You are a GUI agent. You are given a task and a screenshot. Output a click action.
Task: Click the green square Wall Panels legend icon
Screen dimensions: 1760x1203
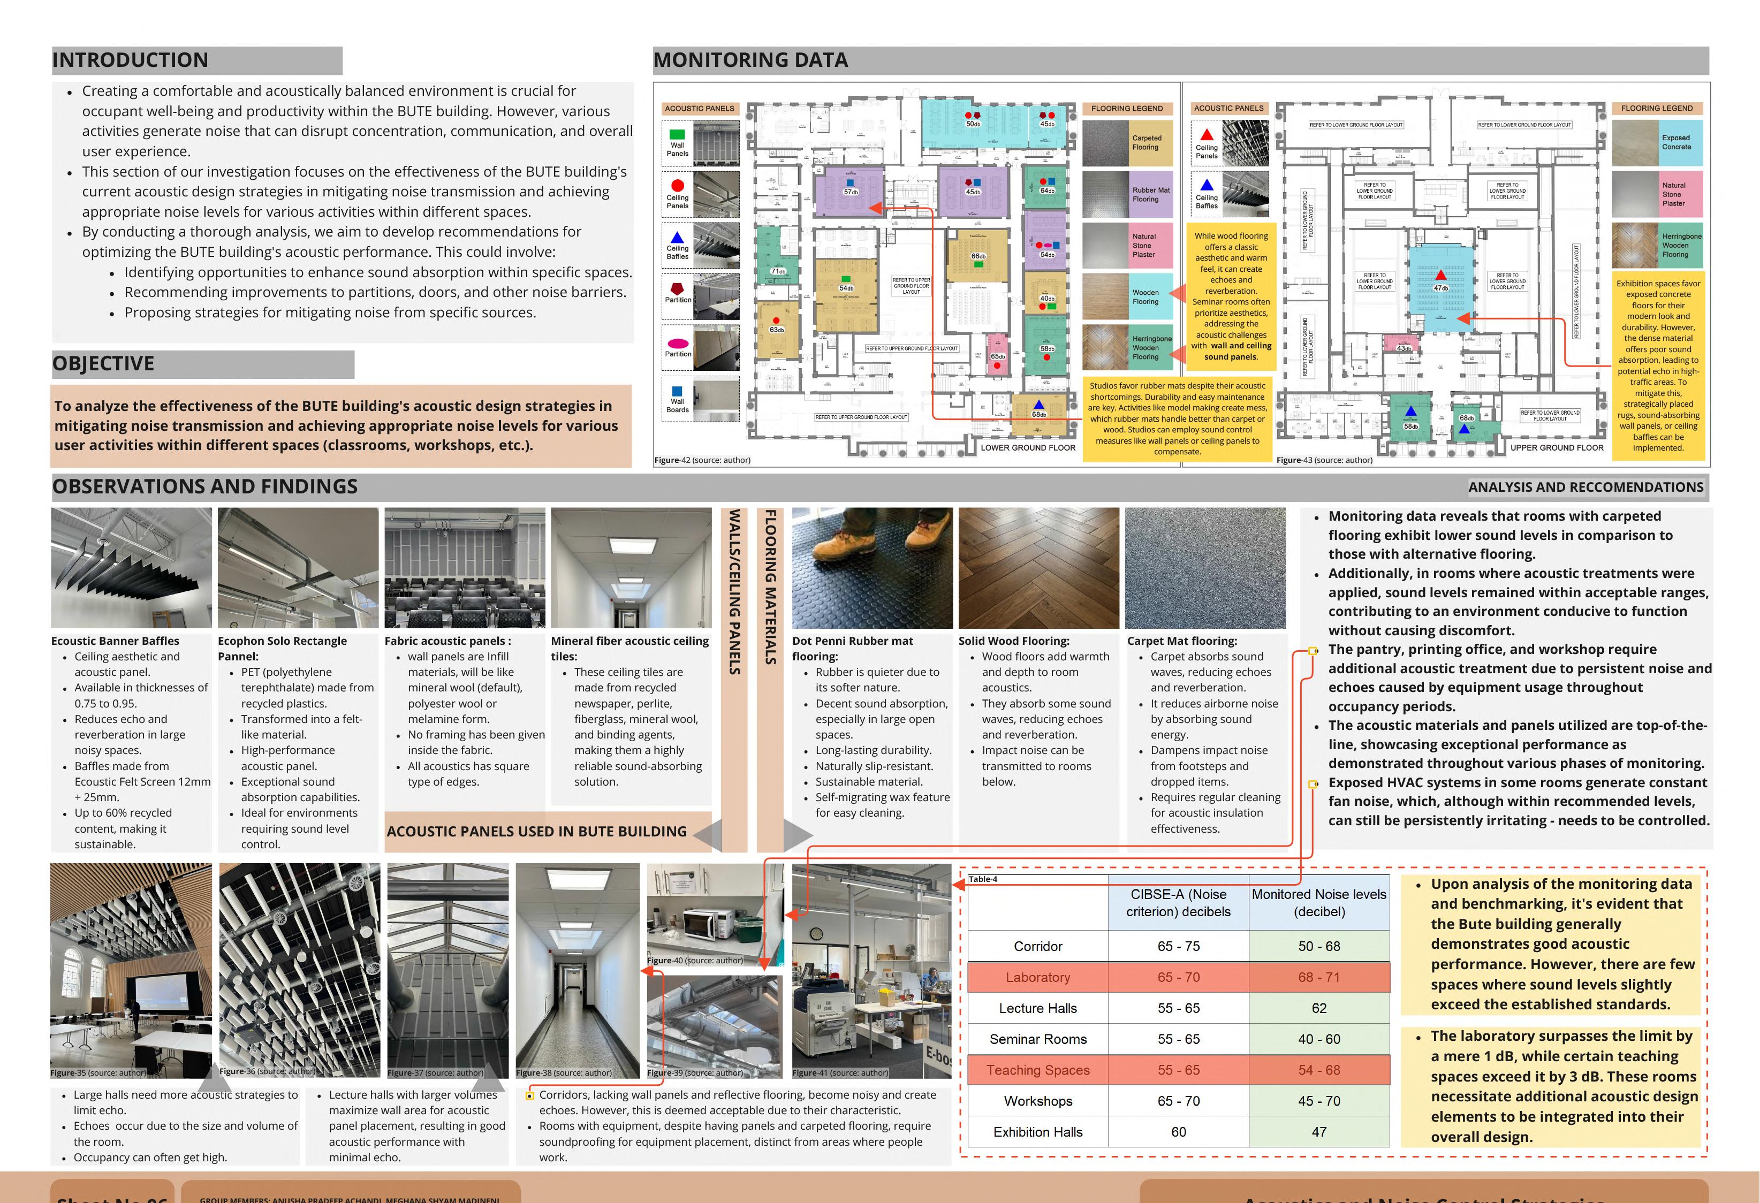[x=677, y=134]
